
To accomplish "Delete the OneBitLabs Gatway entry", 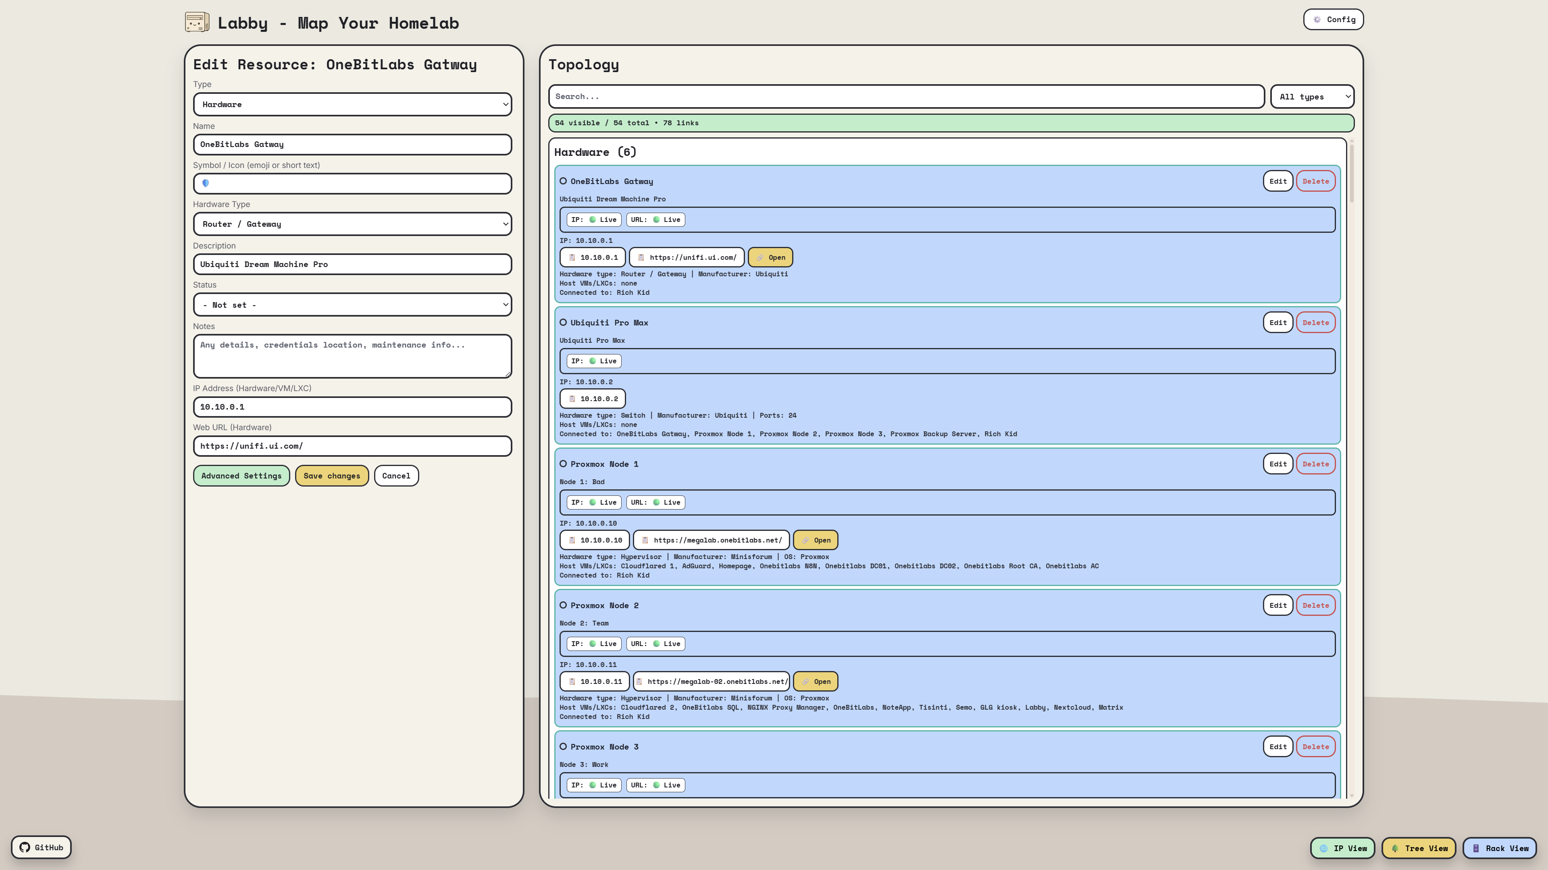I will point(1315,181).
